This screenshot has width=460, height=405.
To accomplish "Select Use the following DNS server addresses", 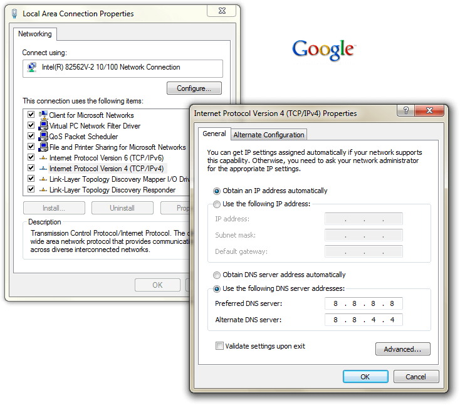I will coord(216,289).
